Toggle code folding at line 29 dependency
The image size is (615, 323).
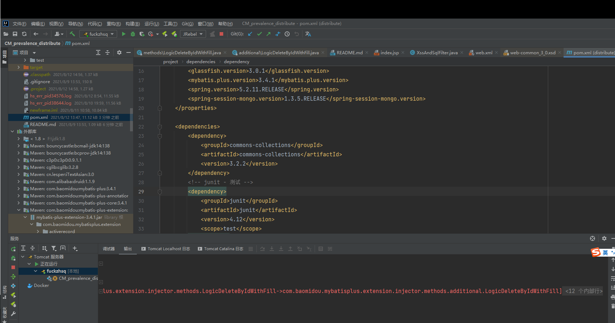(160, 192)
